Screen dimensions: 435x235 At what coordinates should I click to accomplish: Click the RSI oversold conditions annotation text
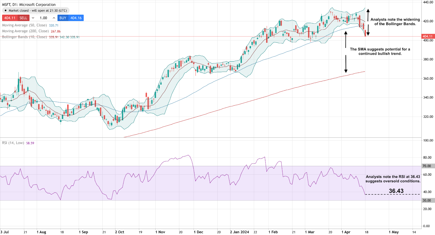(393, 179)
